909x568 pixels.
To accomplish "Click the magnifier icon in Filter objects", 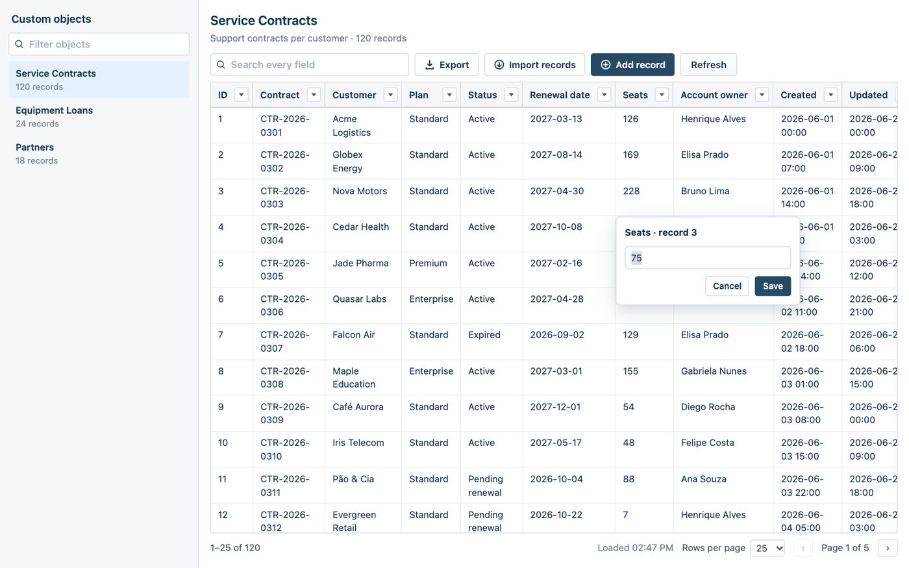I will pos(19,44).
